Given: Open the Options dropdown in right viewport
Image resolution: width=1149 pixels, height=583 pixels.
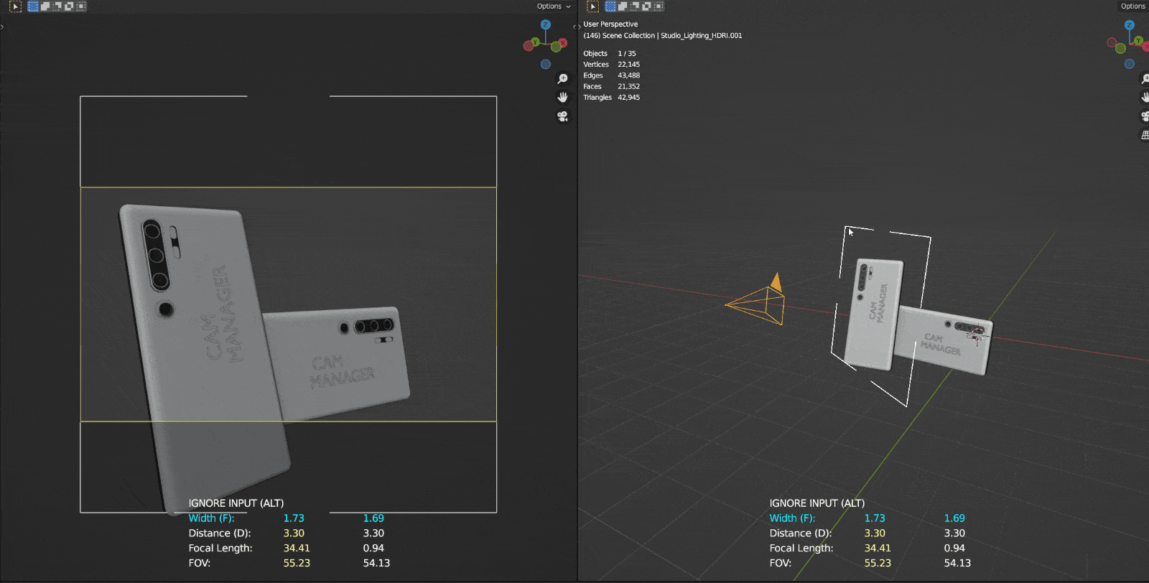Looking at the screenshot, I should click(x=1132, y=6).
